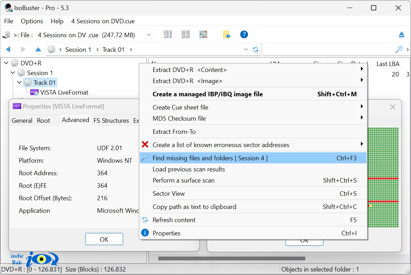
Task: Click the eject drive icon
Action: (x=402, y=34)
